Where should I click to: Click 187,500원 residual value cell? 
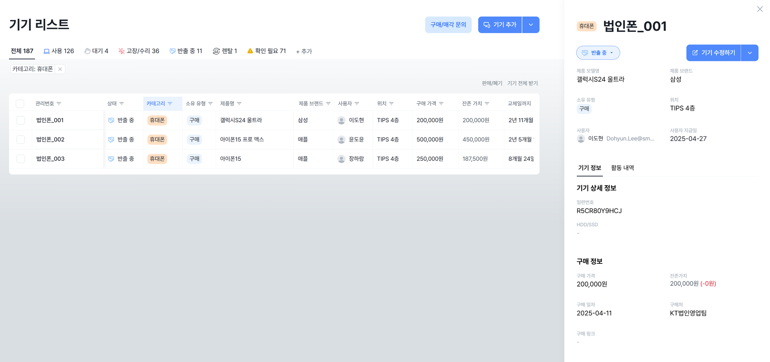(x=475, y=159)
